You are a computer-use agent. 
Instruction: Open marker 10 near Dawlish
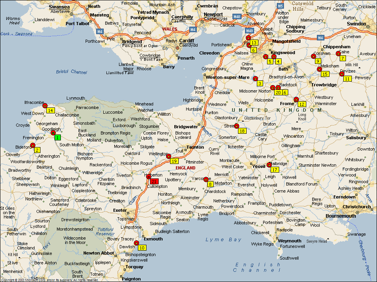pyautogui.click(x=142, y=247)
